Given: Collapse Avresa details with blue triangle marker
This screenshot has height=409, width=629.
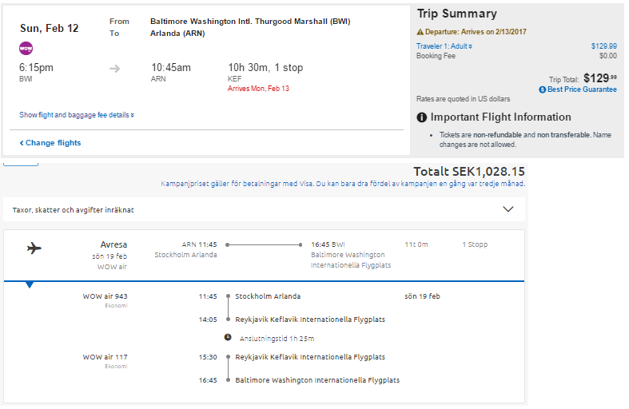Looking at the screenshot, I should point(30,284).
